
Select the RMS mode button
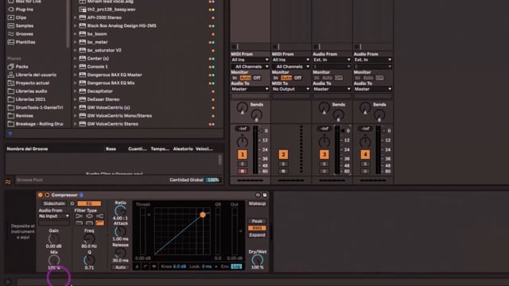pyautogui.click(x=257, y=228)
